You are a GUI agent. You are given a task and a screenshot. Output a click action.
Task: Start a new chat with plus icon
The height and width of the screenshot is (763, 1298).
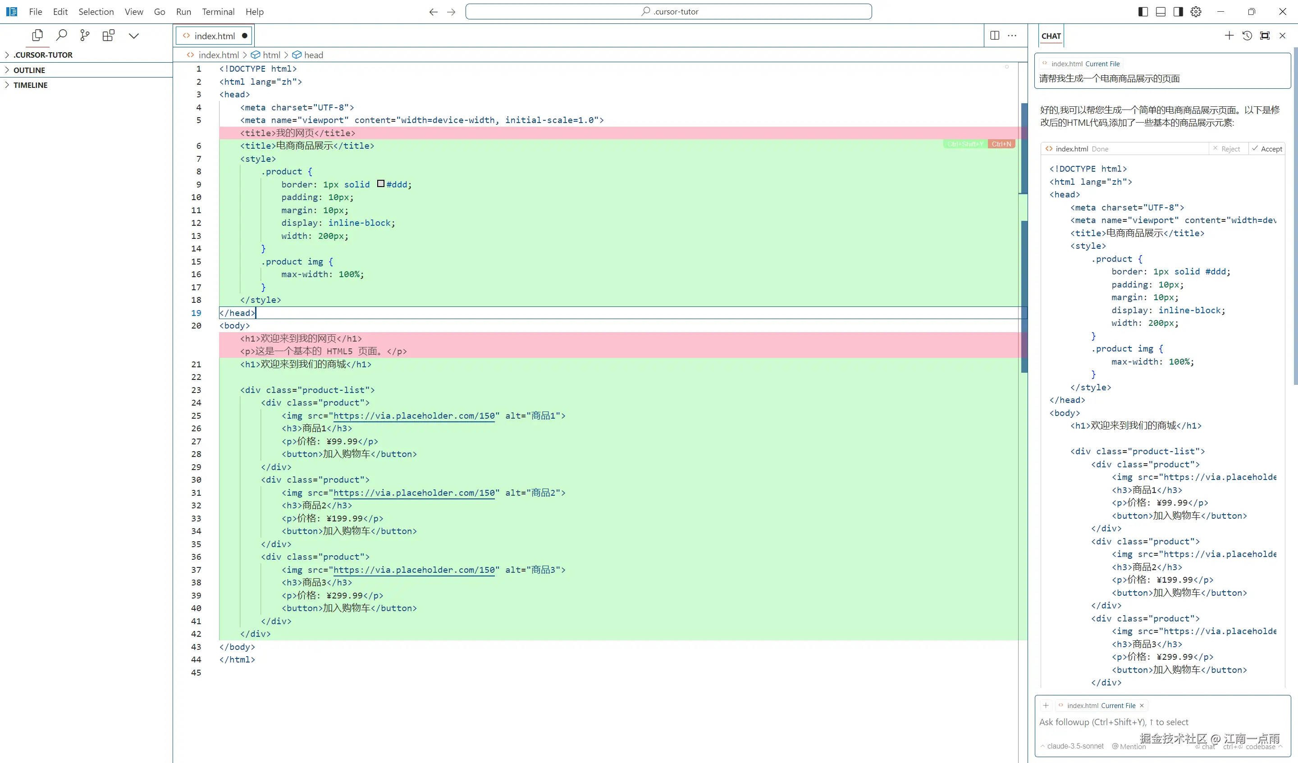pos(1229,36)
